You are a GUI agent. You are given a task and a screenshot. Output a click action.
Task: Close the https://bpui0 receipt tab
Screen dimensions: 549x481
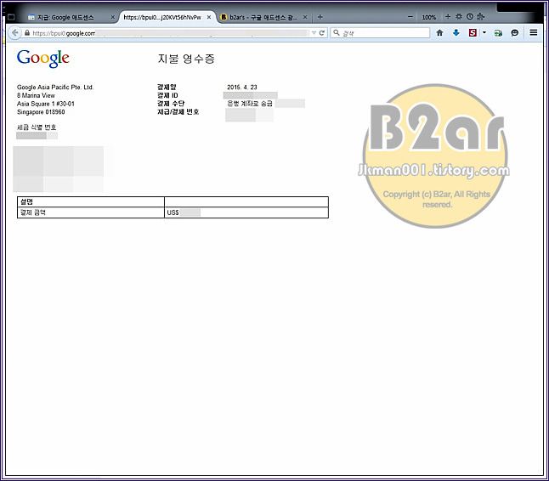tap(209, 17)
